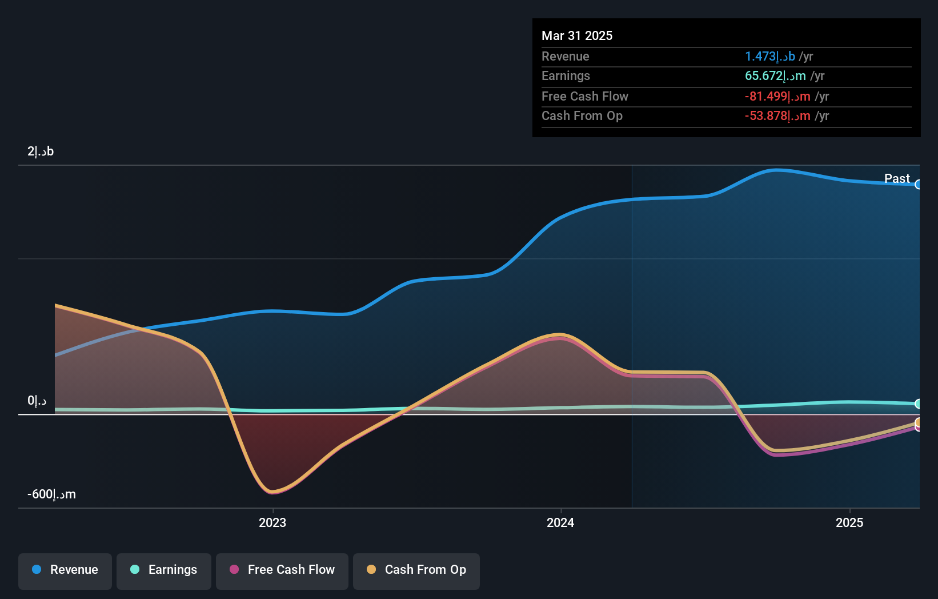This screenshot has height=599, width=938.
Task: Click the 'Past' label on the chart
Action: [x=897, y=178]
